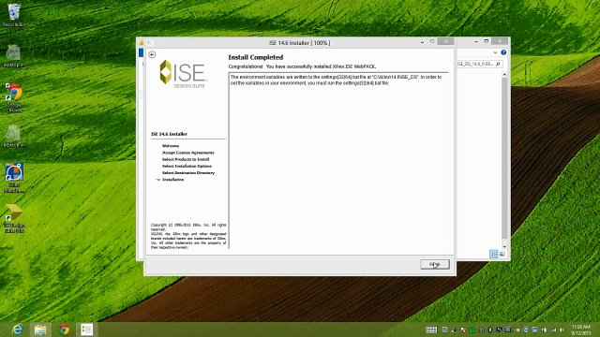This screenshot has width=600, height=337.
Task: Select the Recycle Bin desktop icon
Action: coord(14,15)
